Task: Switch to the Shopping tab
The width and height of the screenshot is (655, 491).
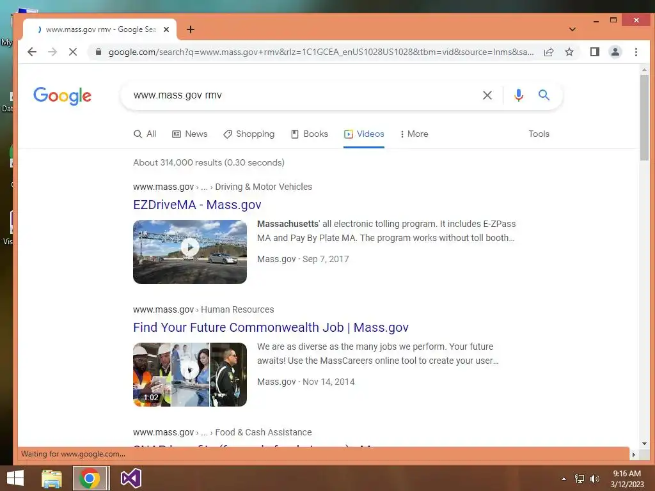Action: (249, 134)
